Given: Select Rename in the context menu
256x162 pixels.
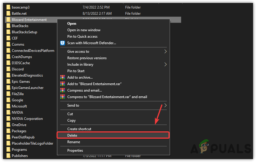Looking at the screenshot, I should point(74,142).
